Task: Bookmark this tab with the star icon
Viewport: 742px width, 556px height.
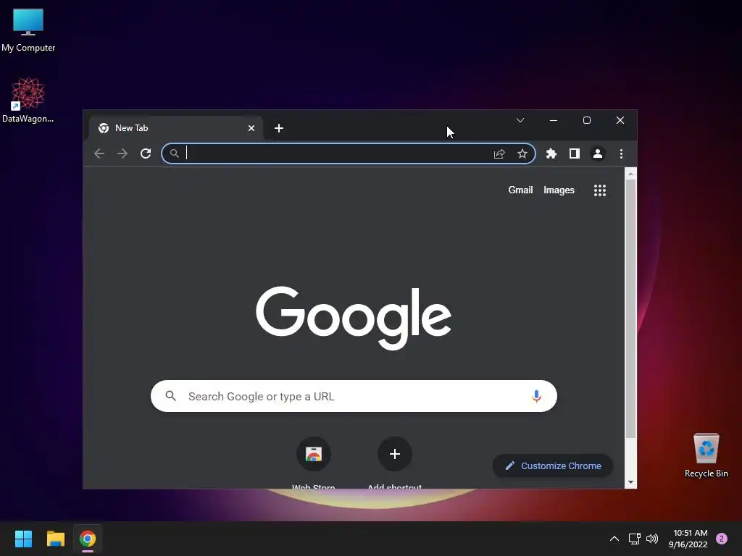Action: (522, 153)
